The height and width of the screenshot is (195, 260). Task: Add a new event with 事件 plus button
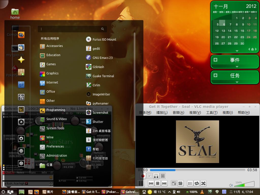click(215, 60)
